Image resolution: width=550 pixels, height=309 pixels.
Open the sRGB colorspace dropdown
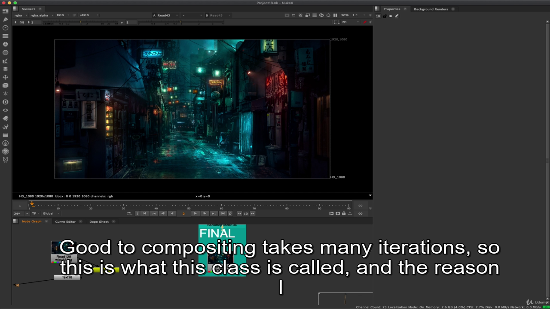coord(89,15)
